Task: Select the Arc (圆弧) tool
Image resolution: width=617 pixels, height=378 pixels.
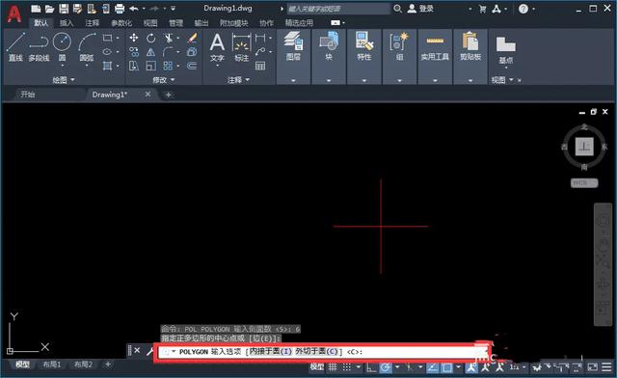Action: (87, 47)
